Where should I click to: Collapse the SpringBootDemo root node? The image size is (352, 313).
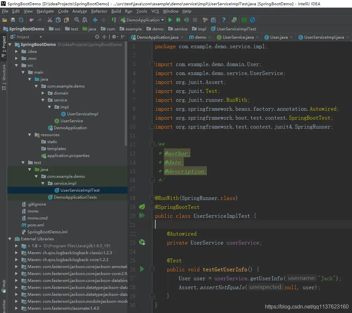point(10,45)
